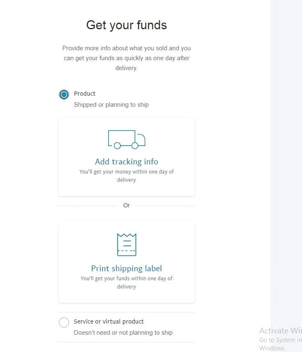Viewport: 302px width, 352px height.
Task: Click the "Get your funds" heading
Action: tap(126, 25)
